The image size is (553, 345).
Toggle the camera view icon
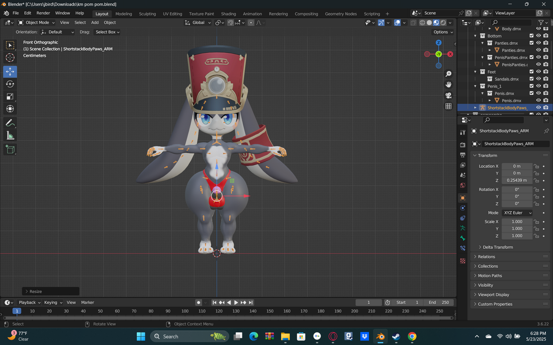click(x=448, y=95)
